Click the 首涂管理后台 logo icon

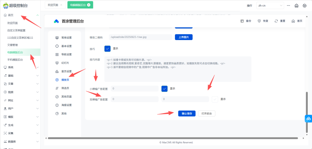(56, 21)
